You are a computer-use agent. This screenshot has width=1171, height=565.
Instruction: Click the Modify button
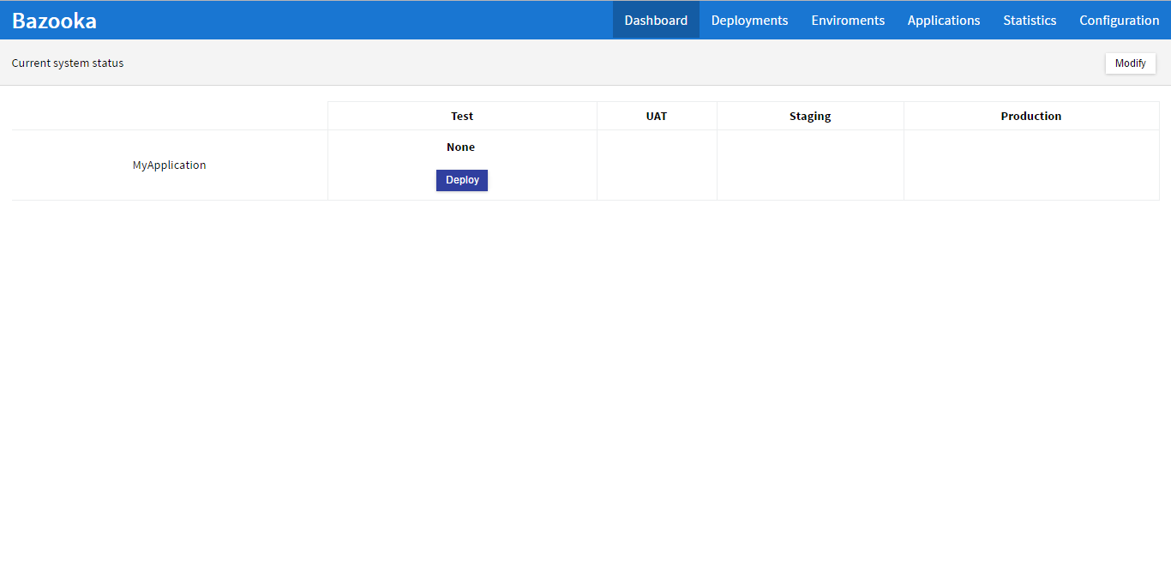(x=1130, y=63)
